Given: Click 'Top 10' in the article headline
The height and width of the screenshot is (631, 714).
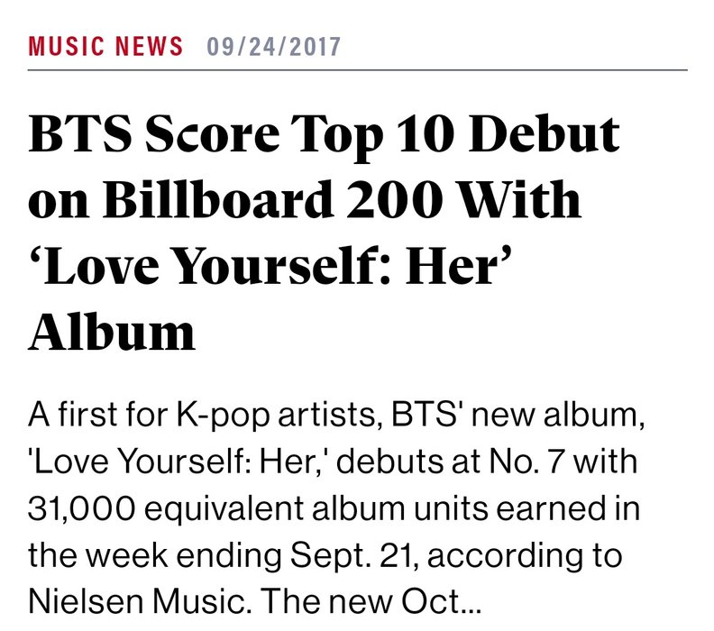Looking at the screenshot, I should [375, 134].
